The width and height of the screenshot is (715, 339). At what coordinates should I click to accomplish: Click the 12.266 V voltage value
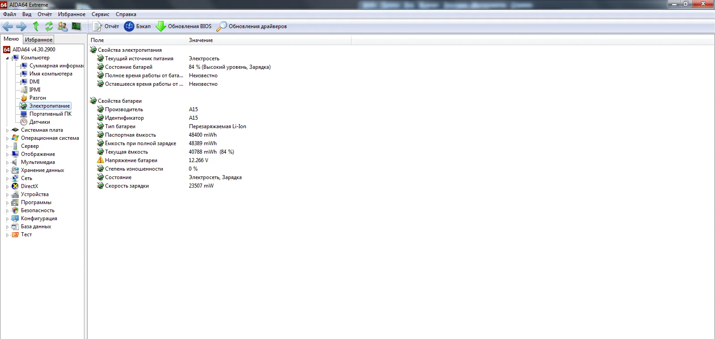click(x=198, y=160)
